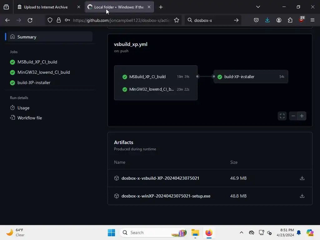Reload the GitHub page

pyautogui.click(x=30, y=20)
